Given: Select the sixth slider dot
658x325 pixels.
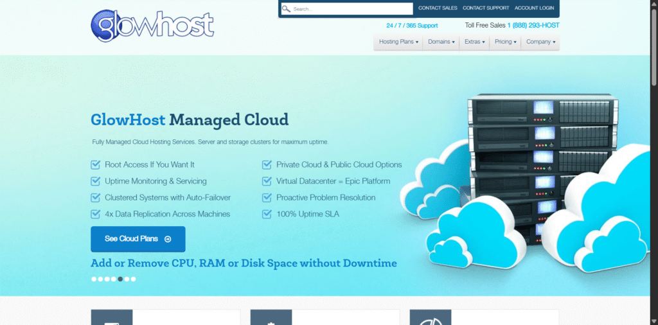Looking at the screenshot, I should point(127,279).
